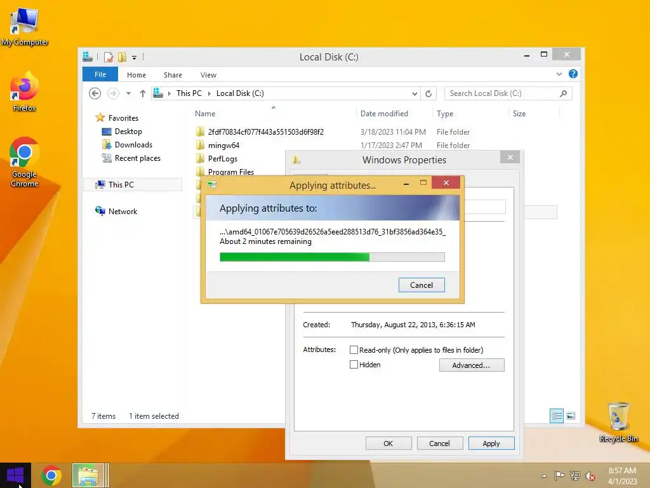Click Explorer system menu drive icon
Viewport: 650px width, 488px height.
(88, 57)
